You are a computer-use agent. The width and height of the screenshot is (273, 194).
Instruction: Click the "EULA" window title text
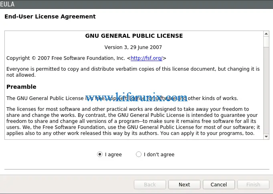[7, 4]
